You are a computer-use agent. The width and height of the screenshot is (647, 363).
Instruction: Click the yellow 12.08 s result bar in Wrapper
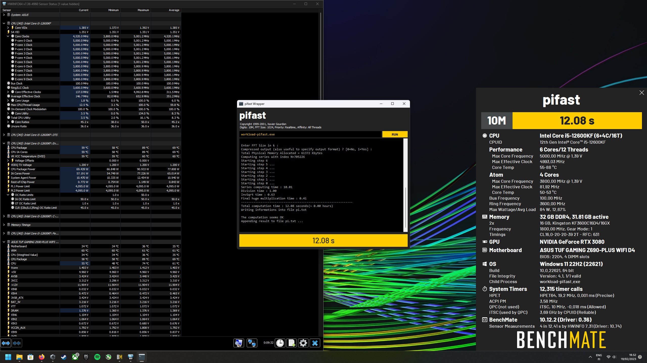coord(323,240)
